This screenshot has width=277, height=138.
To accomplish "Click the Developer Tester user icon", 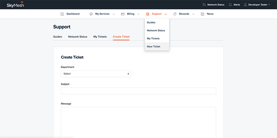I will (245, 5).
